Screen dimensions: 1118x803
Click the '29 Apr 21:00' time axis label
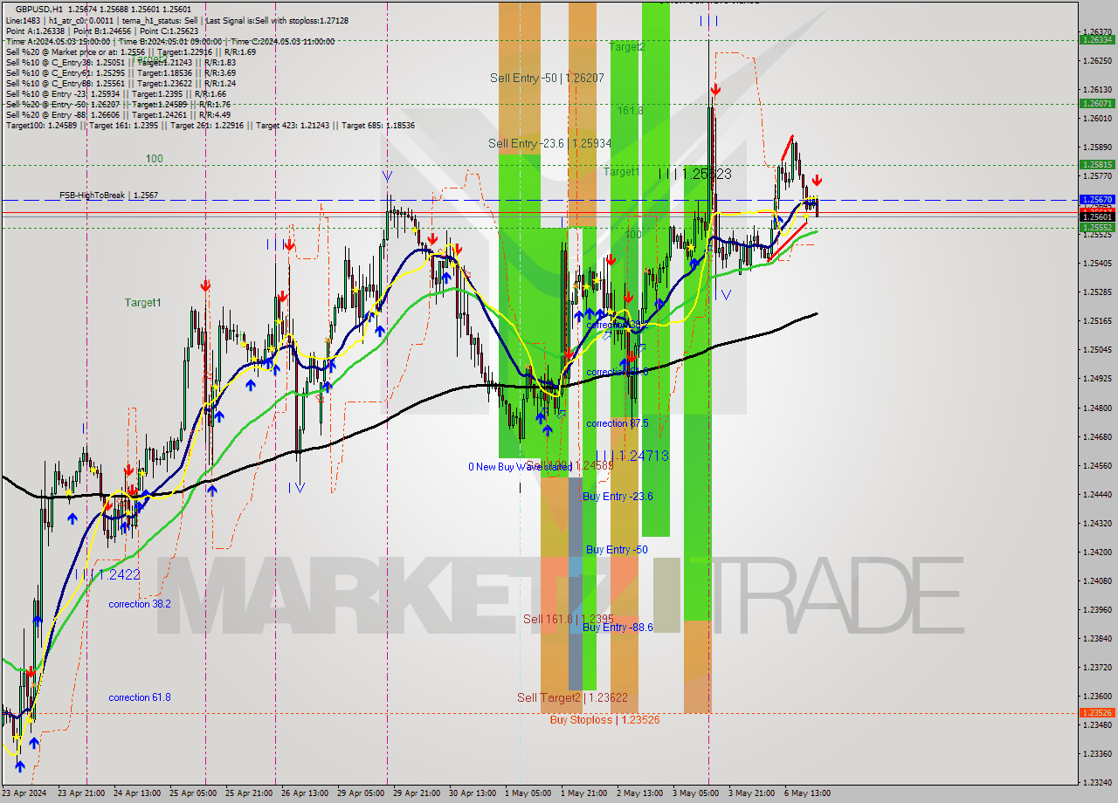click(417, 793)
